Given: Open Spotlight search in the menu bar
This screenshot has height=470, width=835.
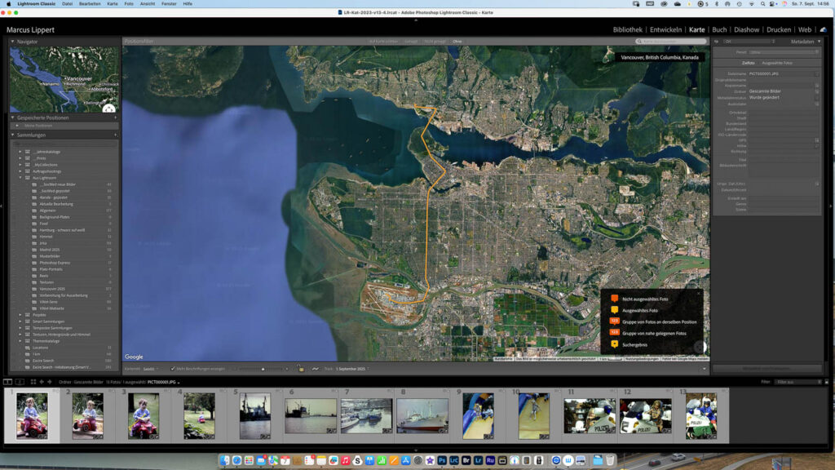Looking at the screenshot, I should point(762,4).
